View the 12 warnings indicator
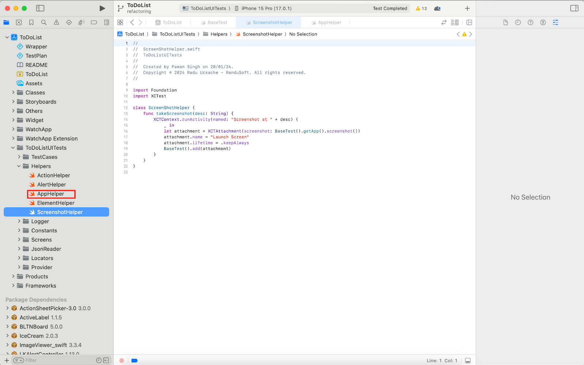The image size is (584, 365). (x=421, y=8)
